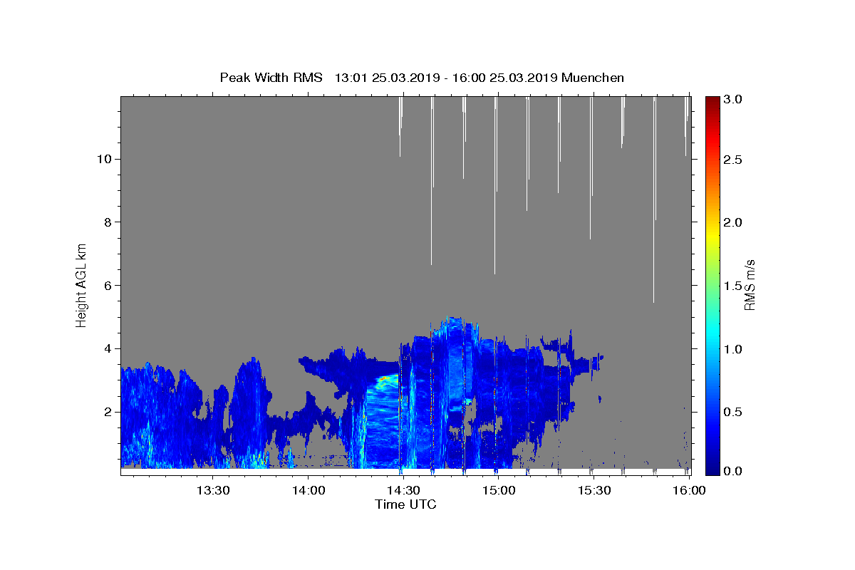This screenshot has height=570, width=855.
Task: Click the long white data gap near 15:50
Action: click(x=654, y=199)
